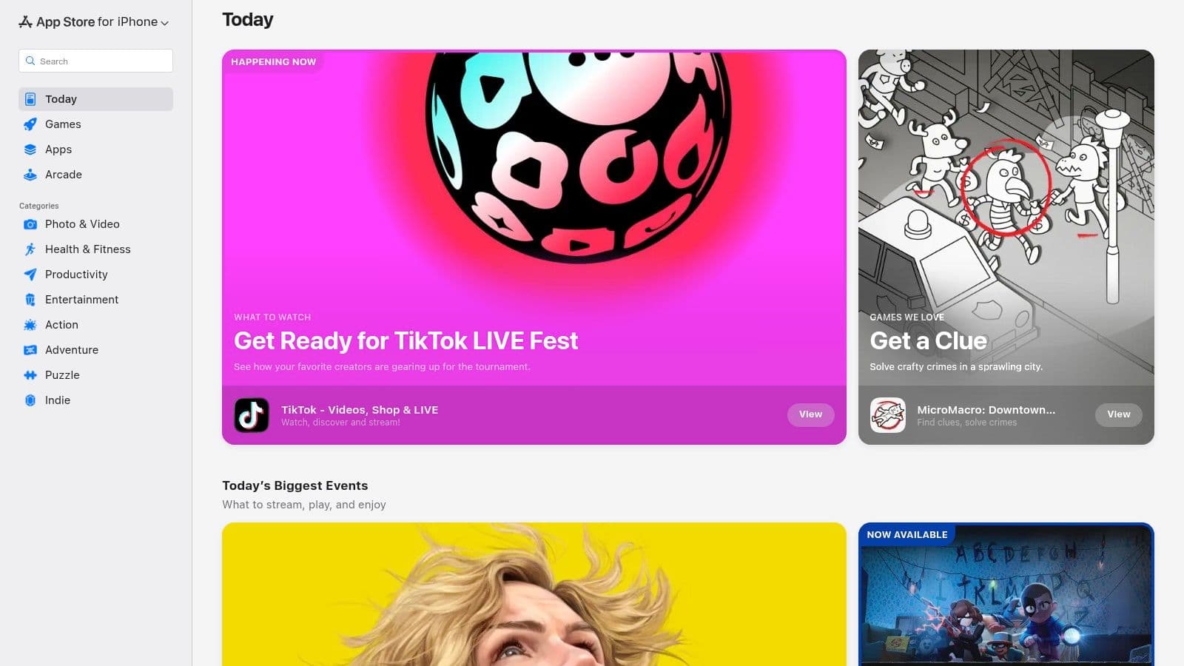This screenshot has width=1184, height=666.
Task: Select the Today icon in the sidebar
Action: click(30, 99)
